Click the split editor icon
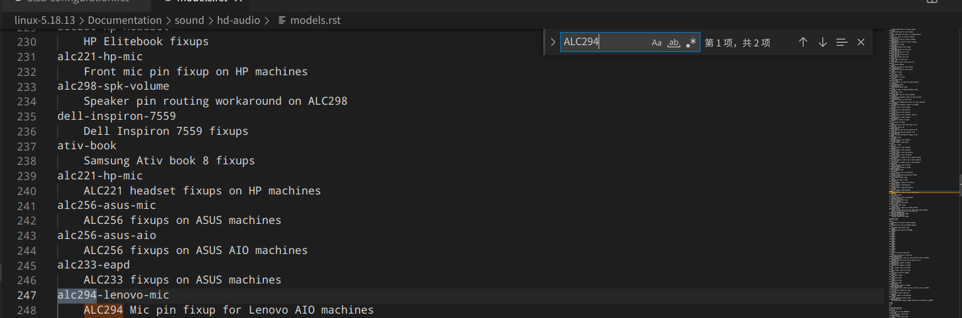 pos(932,2)
